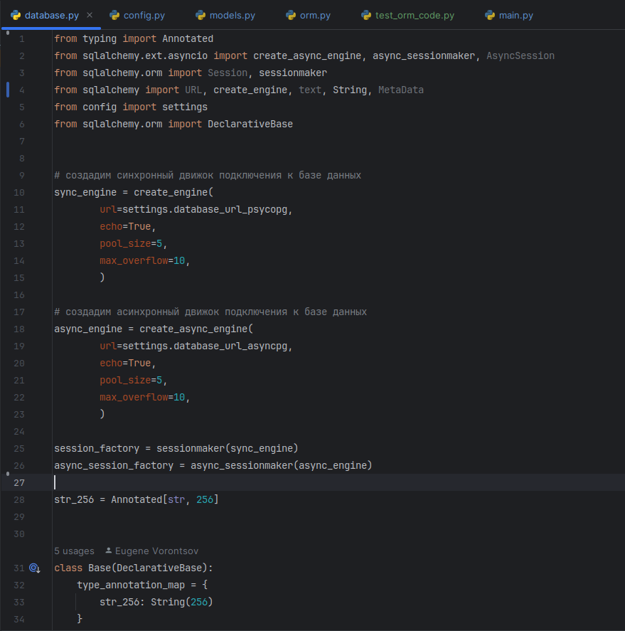This screenshot has width=625, height=631.
Task: Click "sessionmaker" in the line 3 import
Action: click(293, 73)
